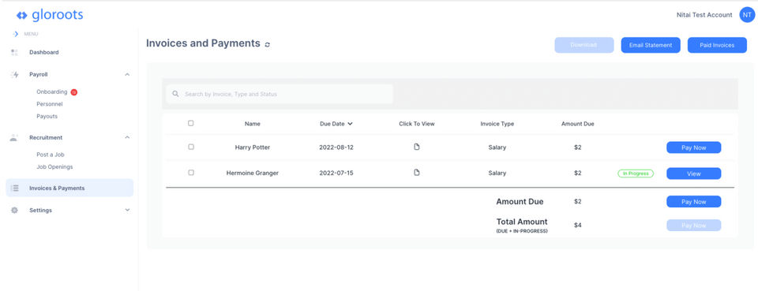Image resolution: width=758 pixels, height=291 pixels.
Task: Click the Amount Due column header
Action: click(578, 124)
